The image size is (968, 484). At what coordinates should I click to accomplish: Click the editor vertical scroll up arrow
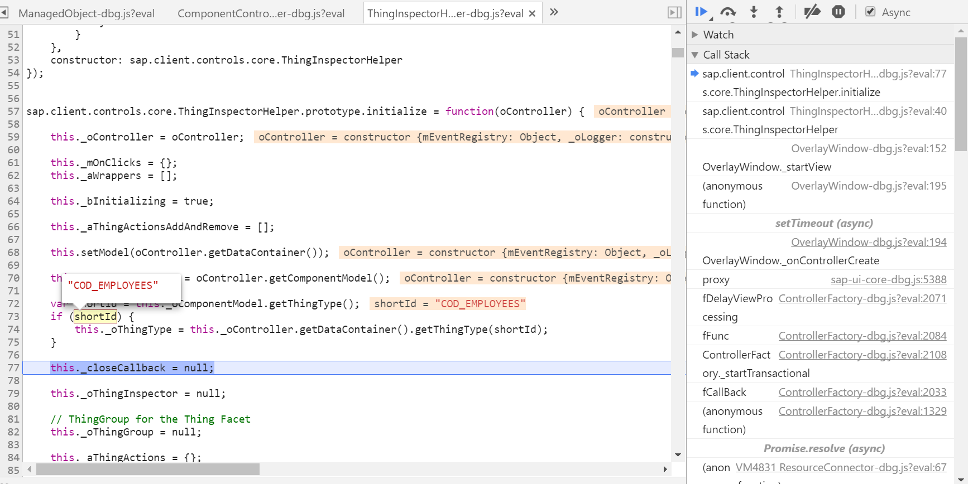tap(678, 32)
